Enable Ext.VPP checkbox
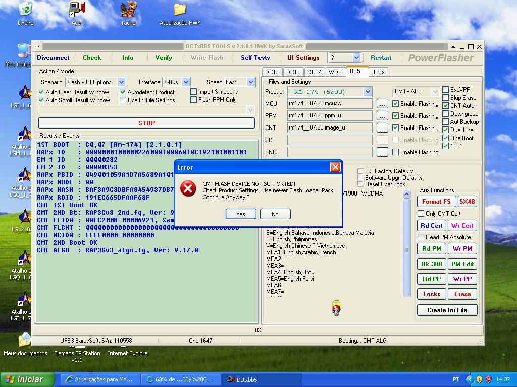517x387 pixels. click(x=445, y=90)
